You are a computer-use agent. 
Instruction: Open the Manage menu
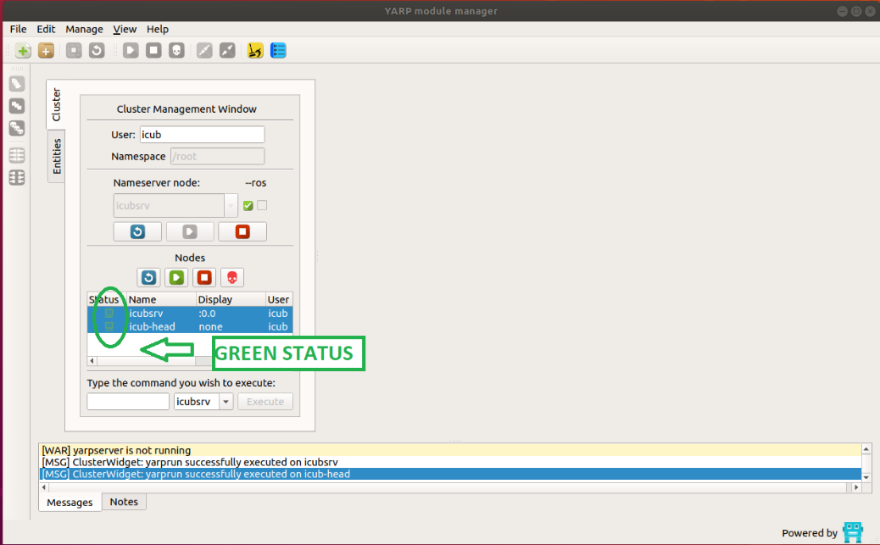(84, 29)
